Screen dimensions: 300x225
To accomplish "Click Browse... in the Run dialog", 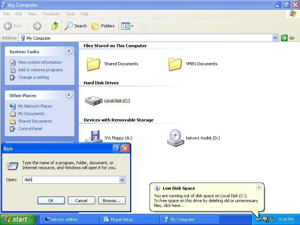I will click(112, 201).
